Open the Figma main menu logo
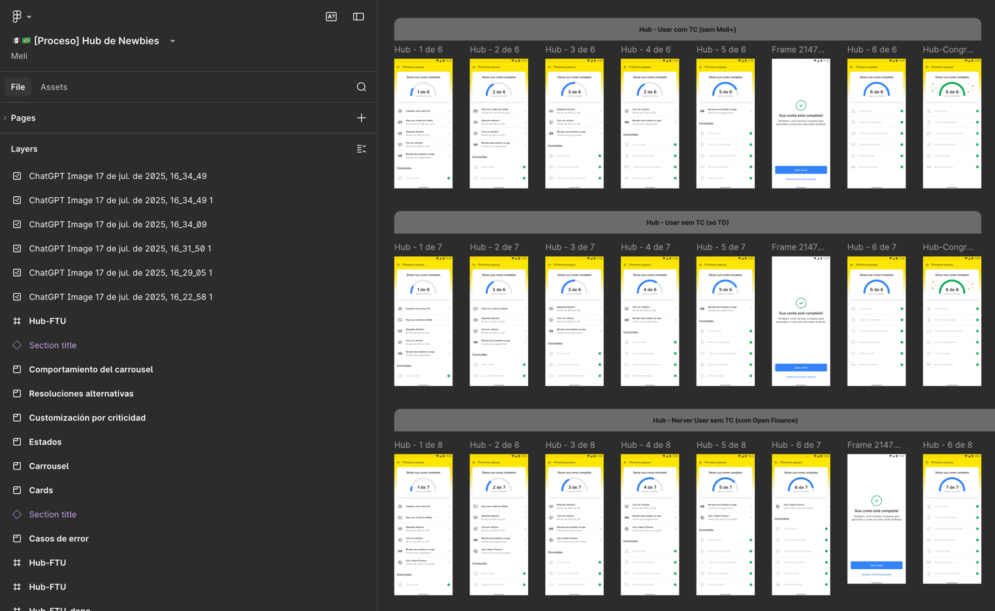This screenshot has height=611, width=995. [x=17, y=16]
